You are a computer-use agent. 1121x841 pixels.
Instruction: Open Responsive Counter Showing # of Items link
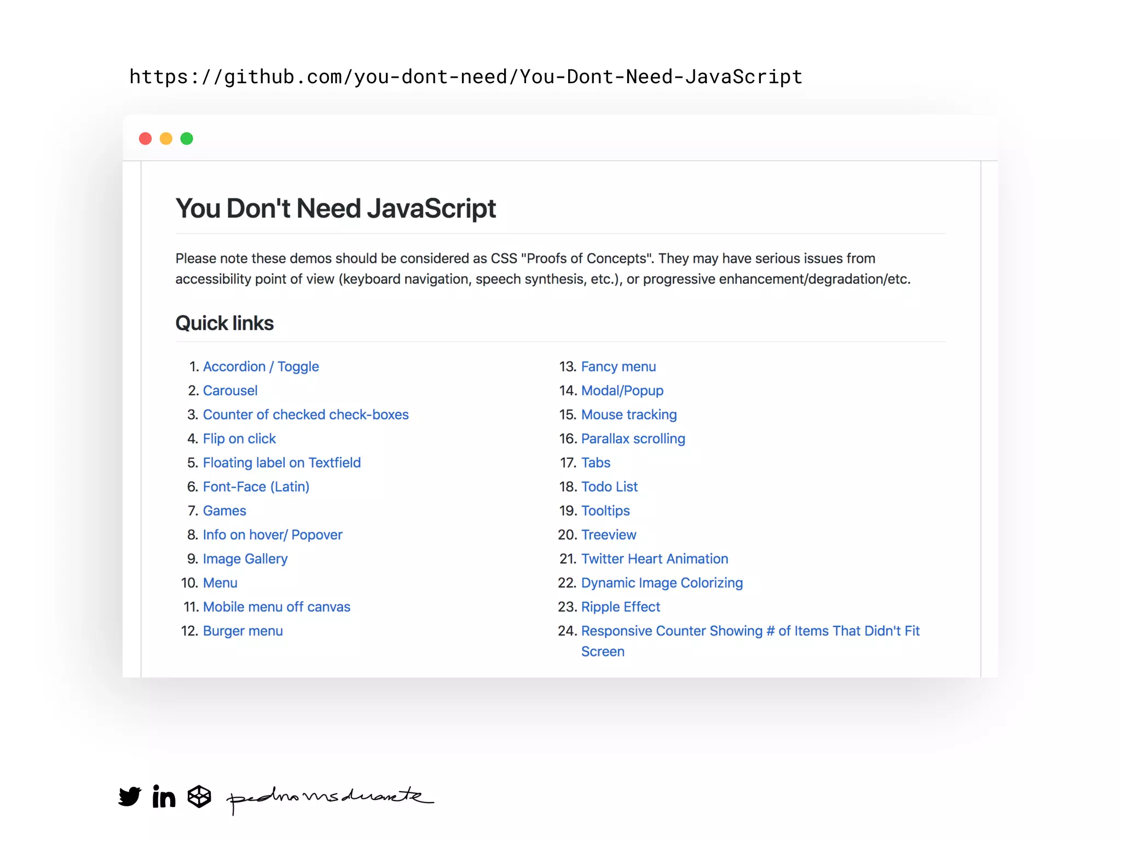[x=750, y=641]
